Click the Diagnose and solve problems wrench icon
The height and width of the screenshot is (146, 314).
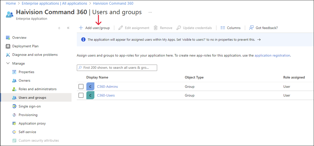8,55
